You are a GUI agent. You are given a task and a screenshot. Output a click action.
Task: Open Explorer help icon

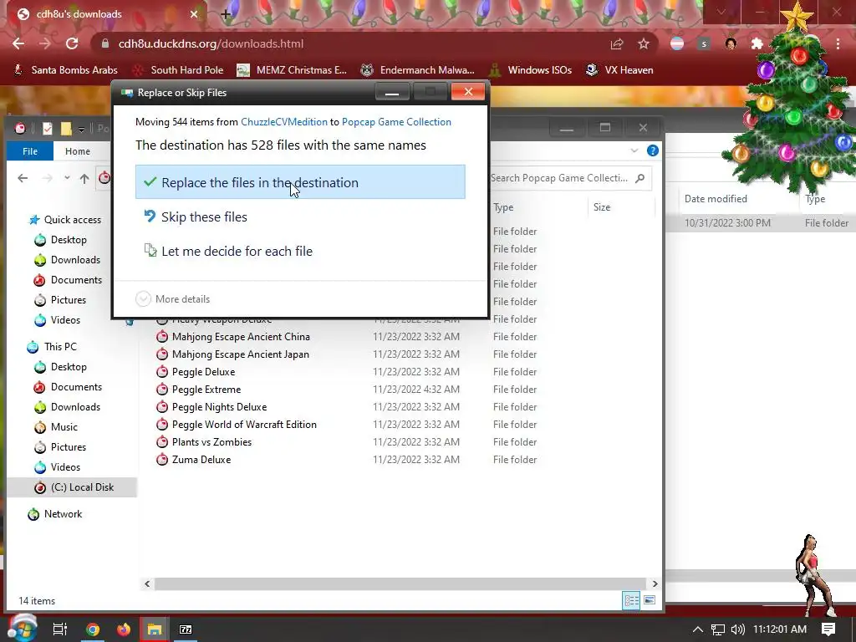652,150
